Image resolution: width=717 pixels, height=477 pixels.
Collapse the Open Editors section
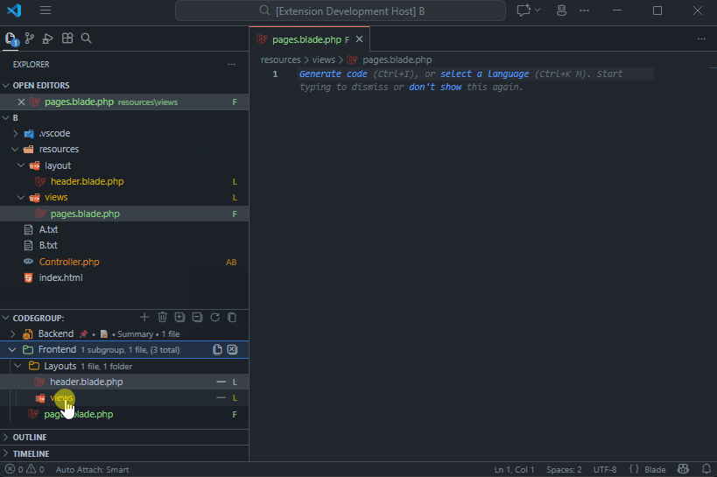coord(6,86)
